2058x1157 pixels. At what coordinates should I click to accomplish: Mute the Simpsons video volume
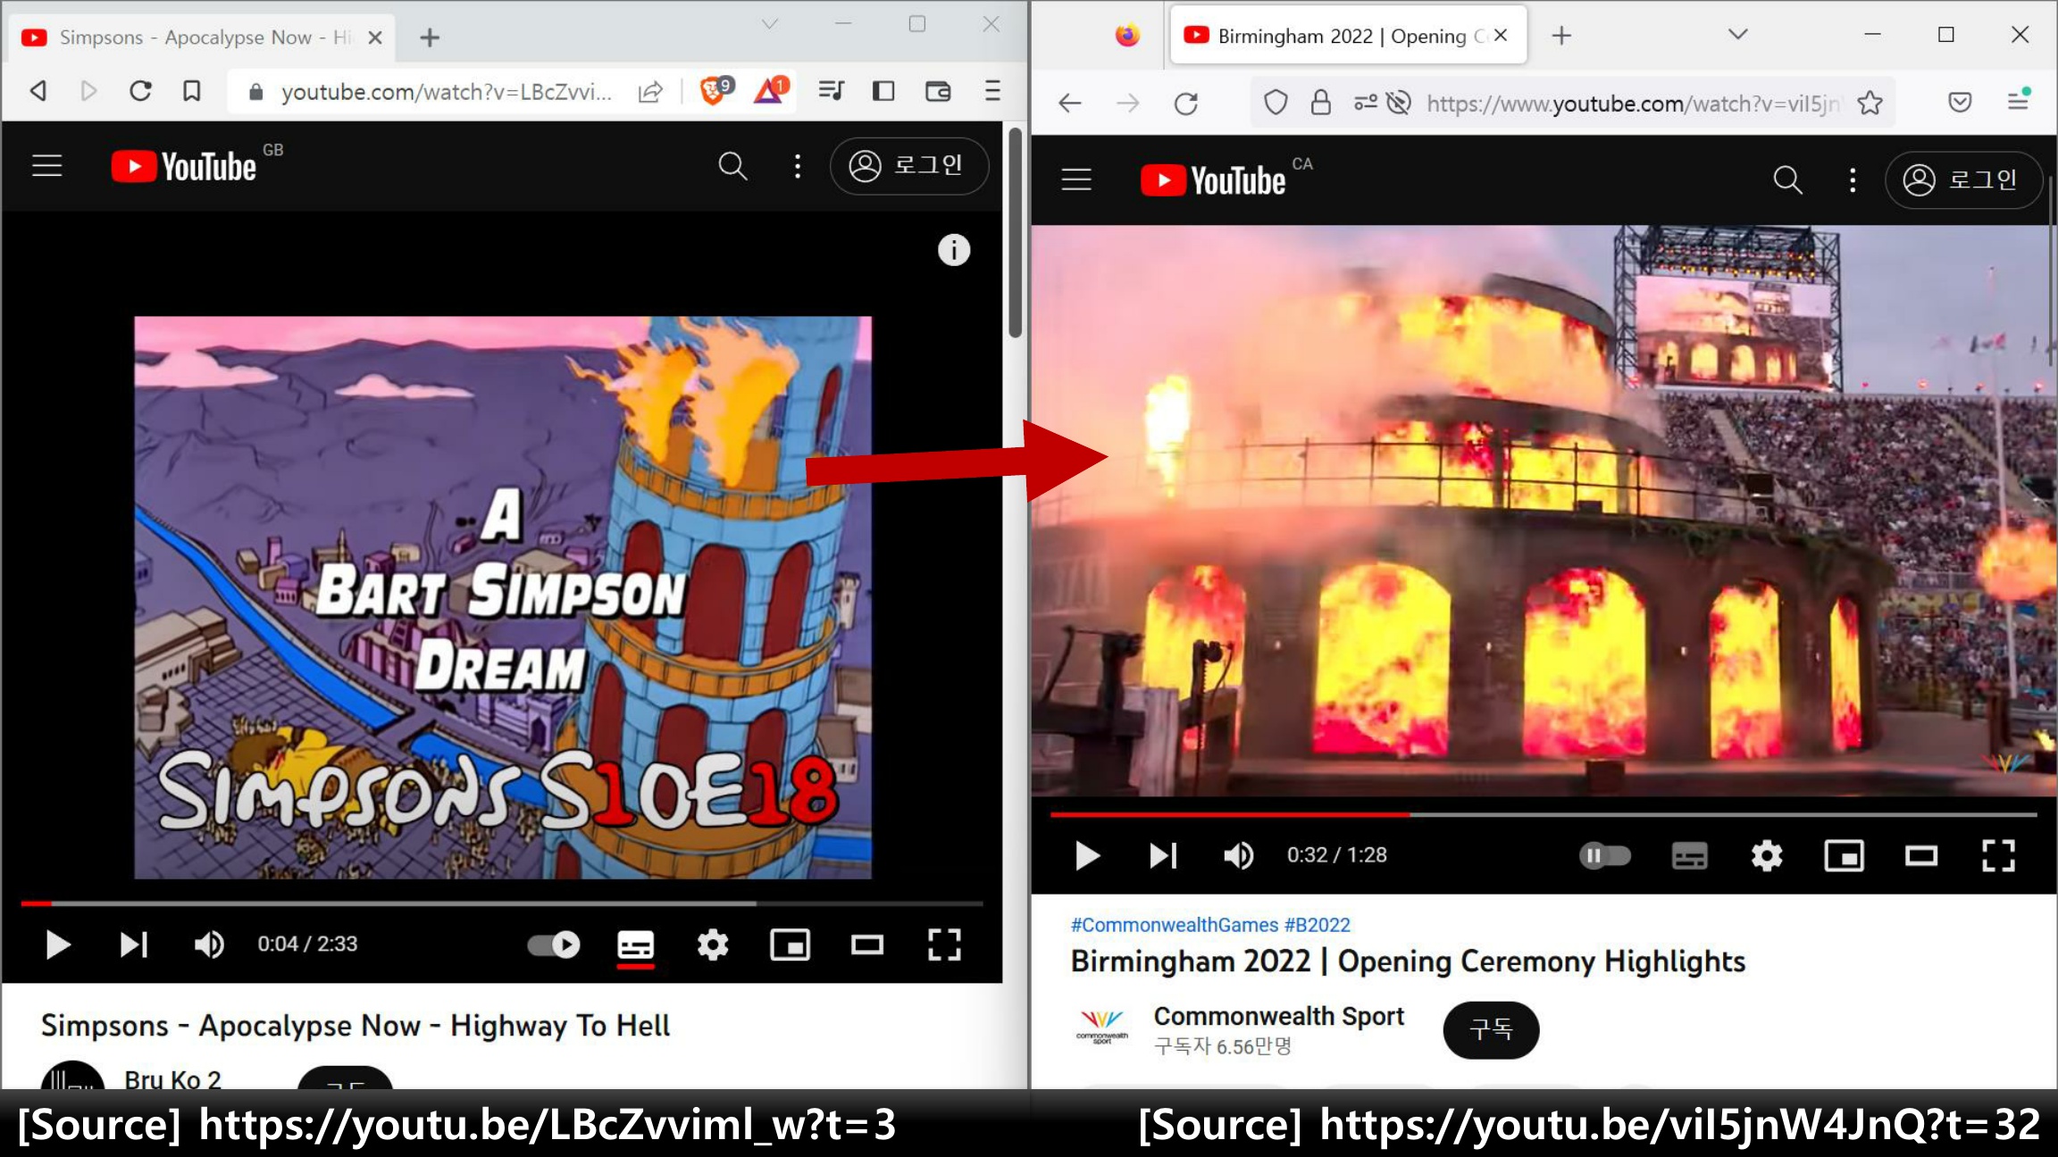tap(209, 945)
